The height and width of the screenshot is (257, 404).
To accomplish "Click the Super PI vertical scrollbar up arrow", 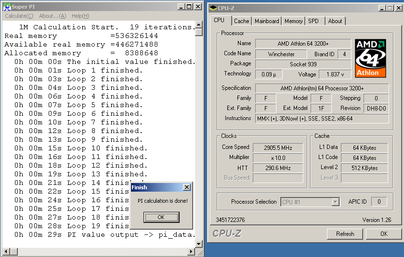I will (199, 25).
